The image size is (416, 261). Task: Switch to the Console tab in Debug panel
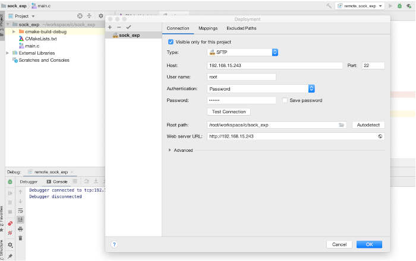[x=57, y=182]
